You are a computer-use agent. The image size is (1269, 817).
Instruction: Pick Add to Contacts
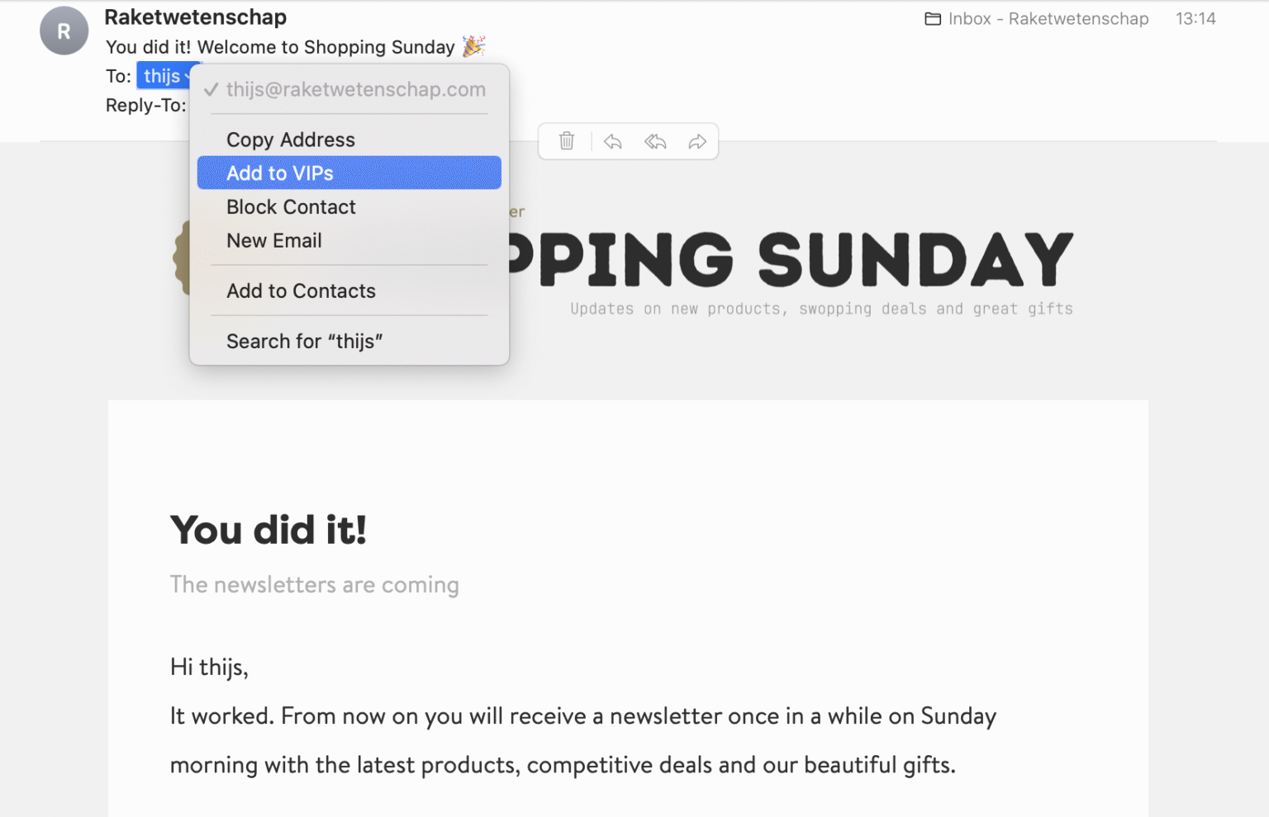301,291
